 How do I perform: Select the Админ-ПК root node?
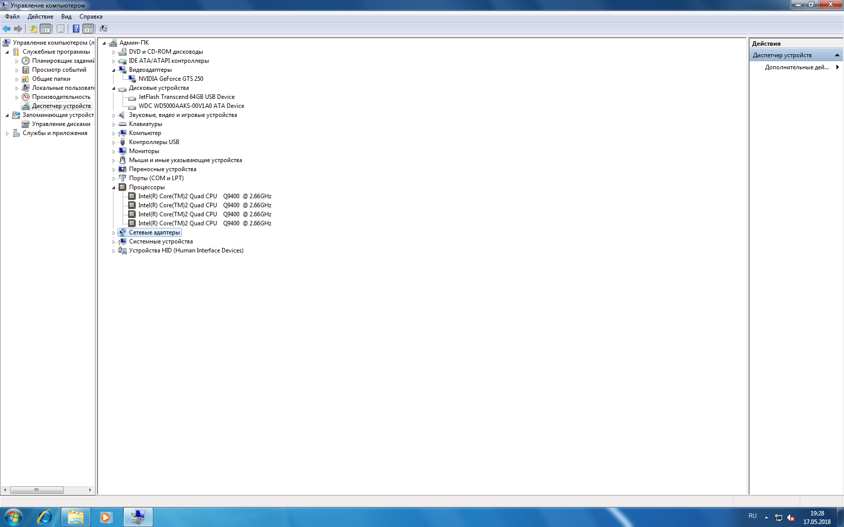(134, 43)
